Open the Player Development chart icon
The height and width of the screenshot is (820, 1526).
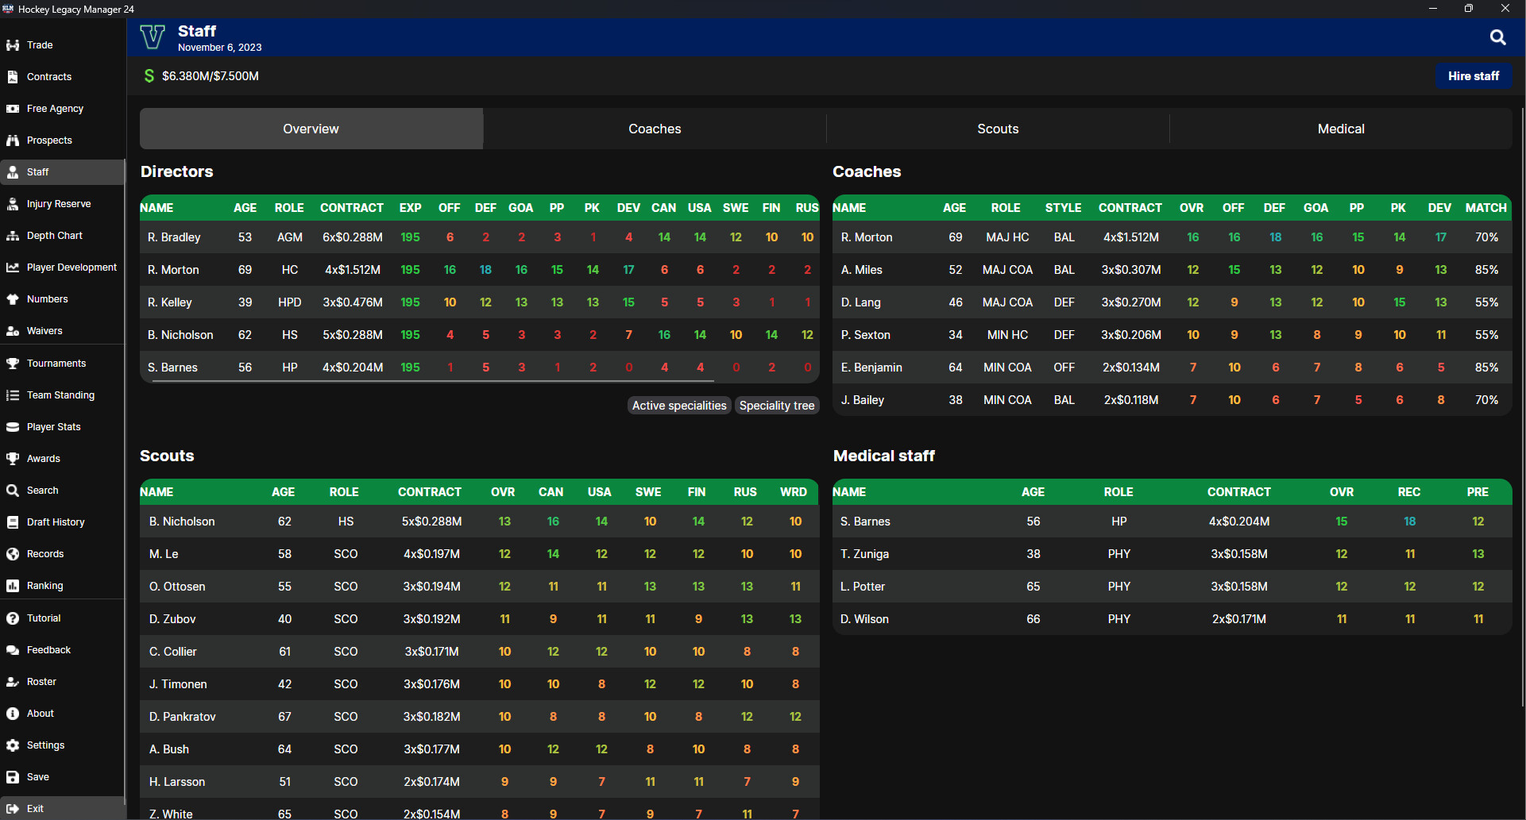coord(13,268)
